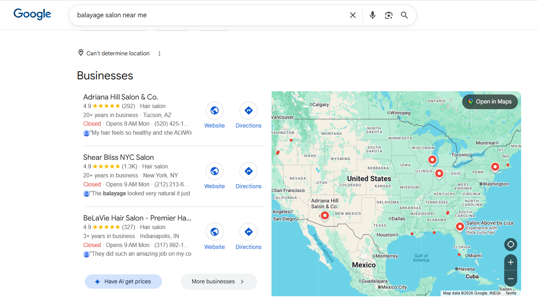Click the Salon Above by Liza map pin
Screen dimensions: 538x302
click(460, 227)
